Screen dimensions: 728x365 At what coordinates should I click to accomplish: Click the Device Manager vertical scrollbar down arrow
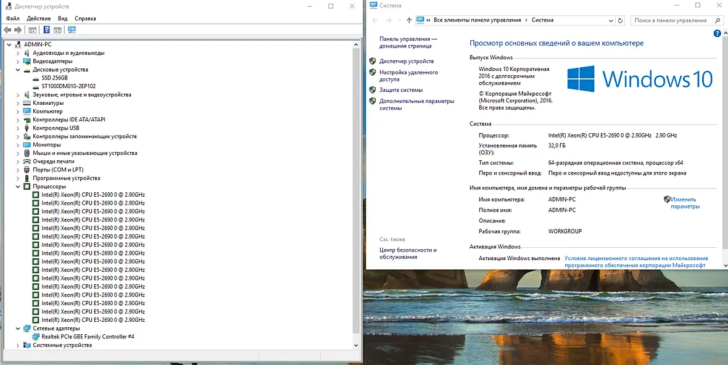[357, 345]
